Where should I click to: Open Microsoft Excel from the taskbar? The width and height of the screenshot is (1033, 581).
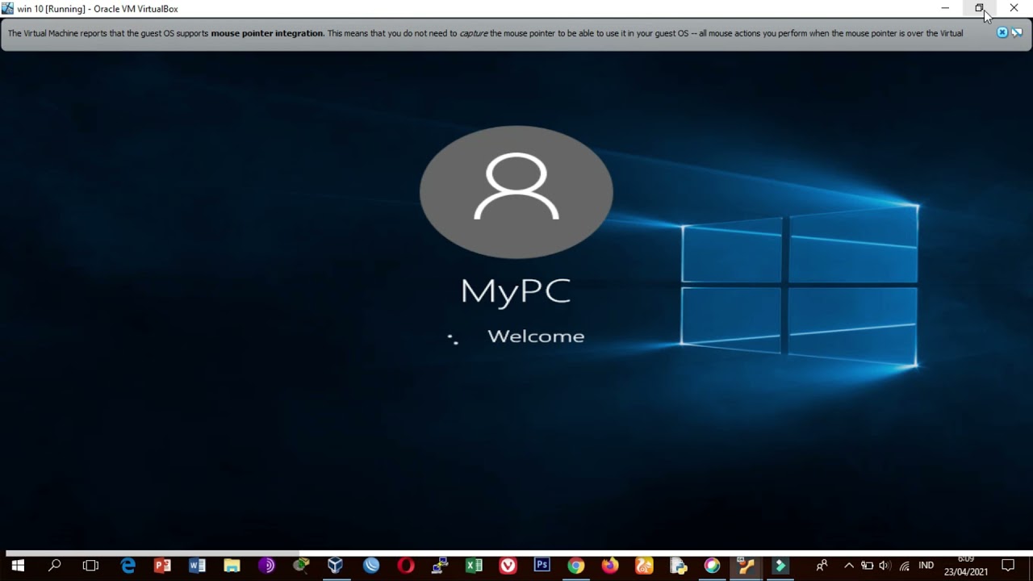(x=474, y=566)
